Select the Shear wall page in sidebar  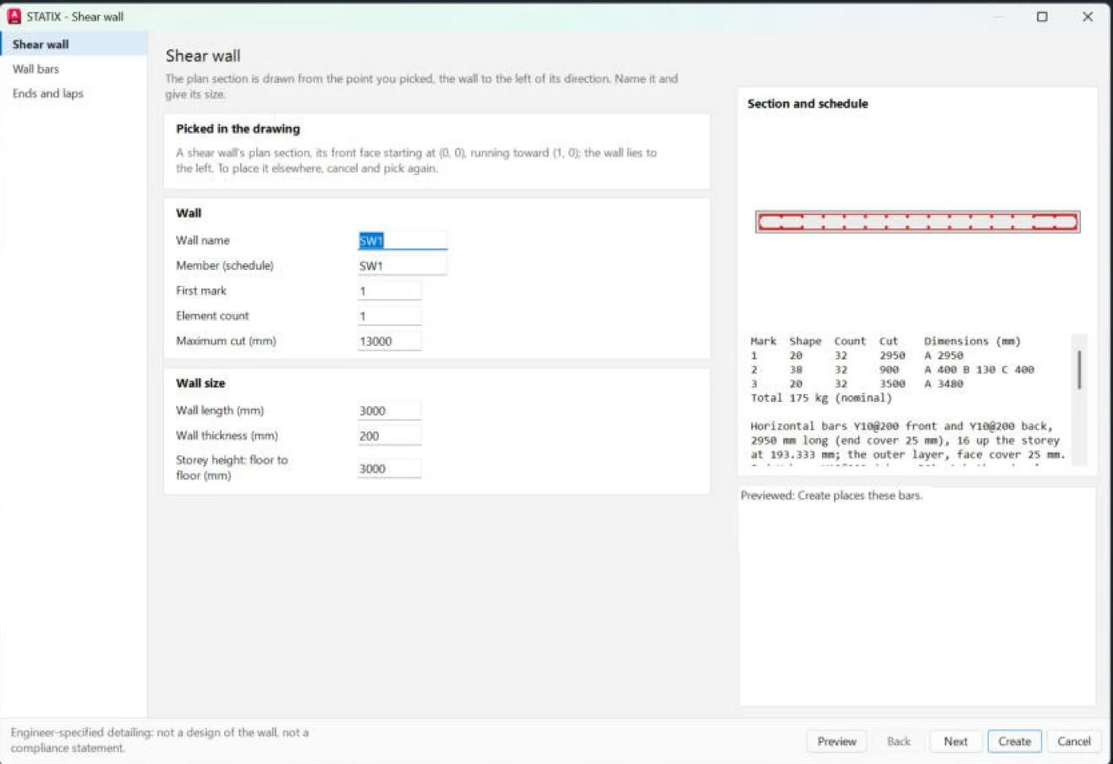tap(74, 44)
